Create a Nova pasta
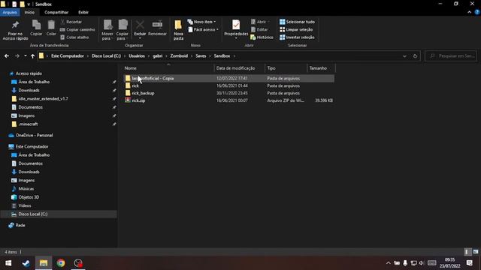 pyautogui.click(x=178, y=30)
